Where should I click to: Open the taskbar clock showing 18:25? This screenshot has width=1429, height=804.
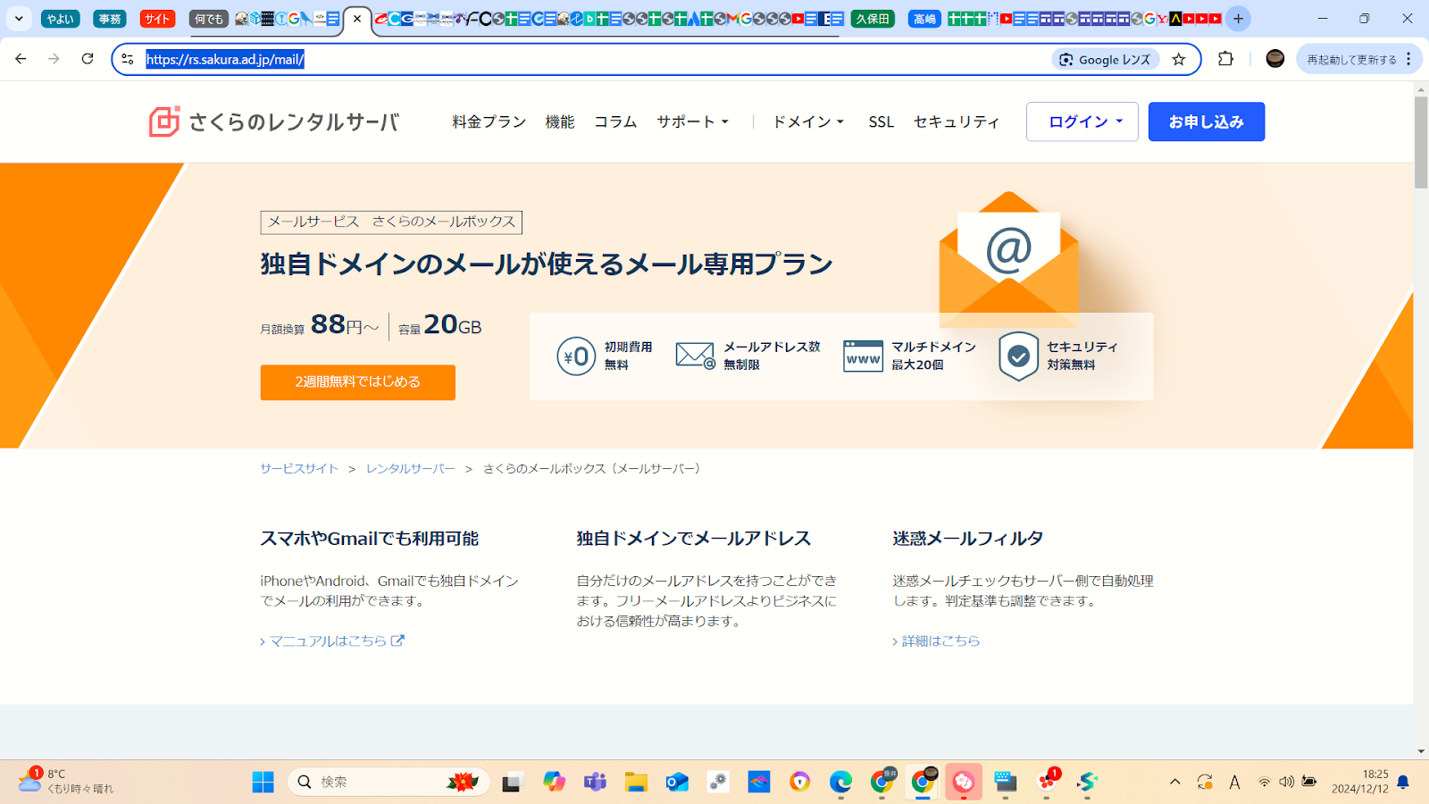pos(1360,782)
